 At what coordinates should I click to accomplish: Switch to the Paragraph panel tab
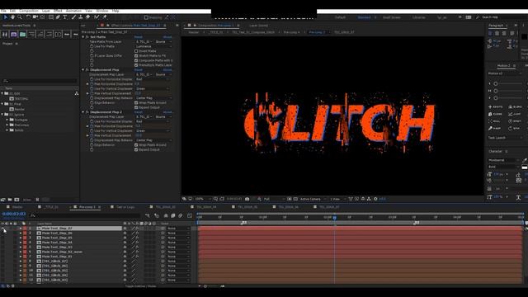click(x=496, y=26)
